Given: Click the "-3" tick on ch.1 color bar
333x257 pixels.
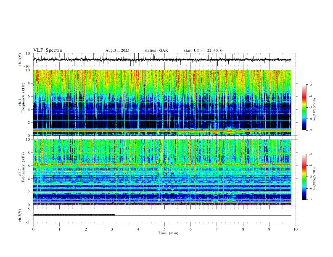Looking at the screenshot, I should (x=310, y=84).
